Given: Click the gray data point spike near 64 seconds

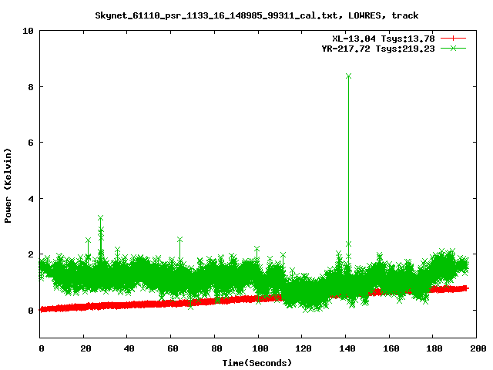Looking at the screenshot, I should (179, 240).
